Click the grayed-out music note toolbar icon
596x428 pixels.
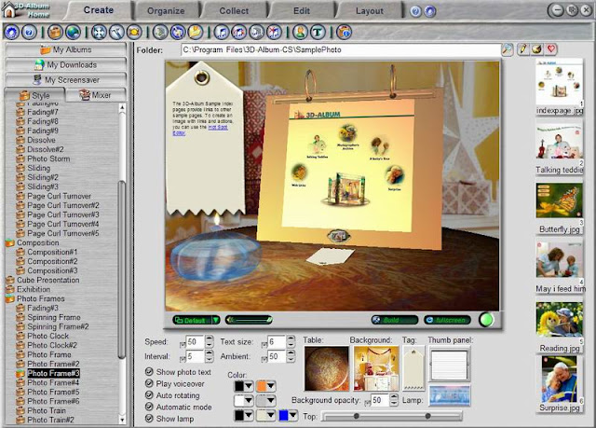(x=257, y=32)
